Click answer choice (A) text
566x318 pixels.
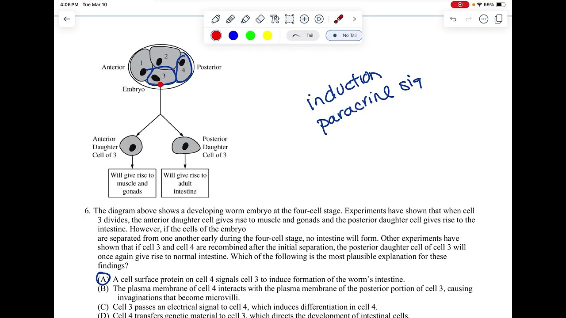(x=259, y=279)
